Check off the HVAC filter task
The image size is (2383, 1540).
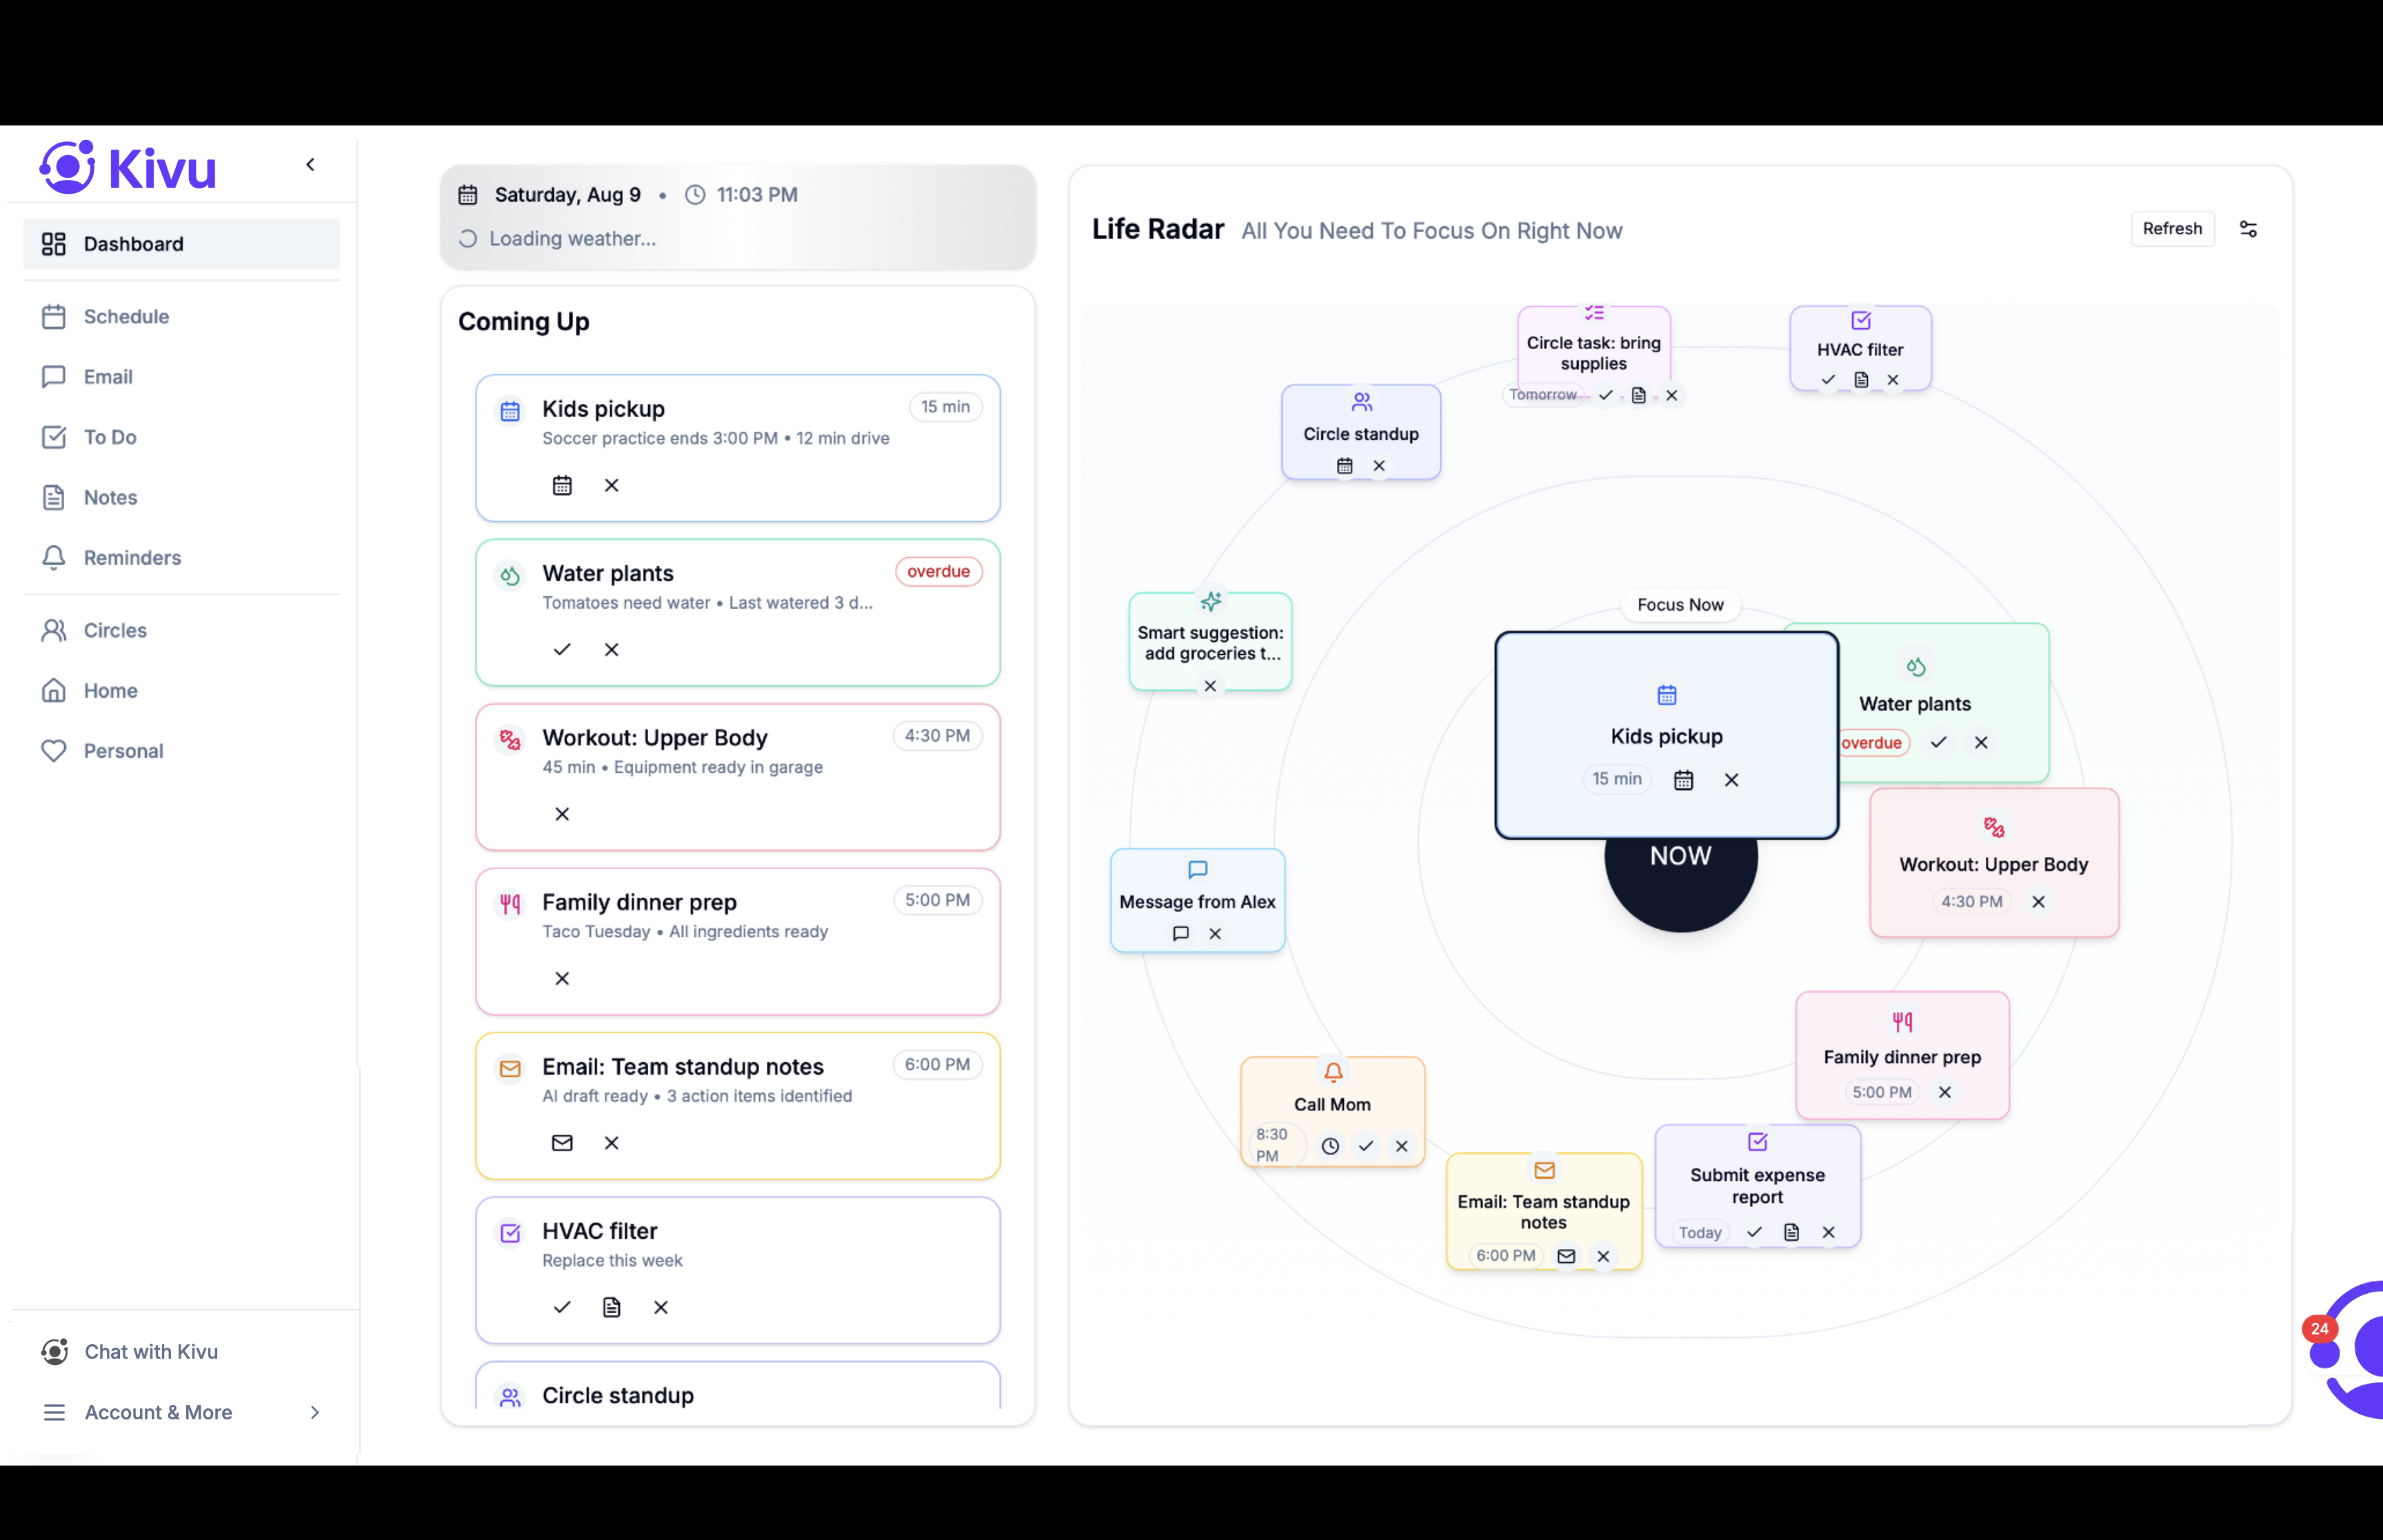561,1307
